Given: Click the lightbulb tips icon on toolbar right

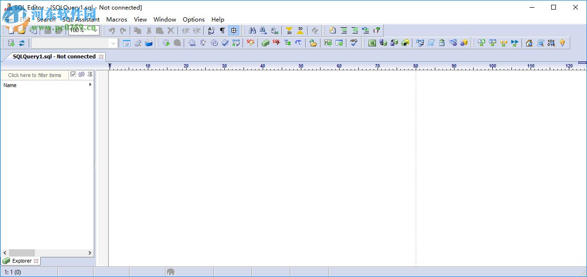Looking at the screenshot, I should point(562,43).
